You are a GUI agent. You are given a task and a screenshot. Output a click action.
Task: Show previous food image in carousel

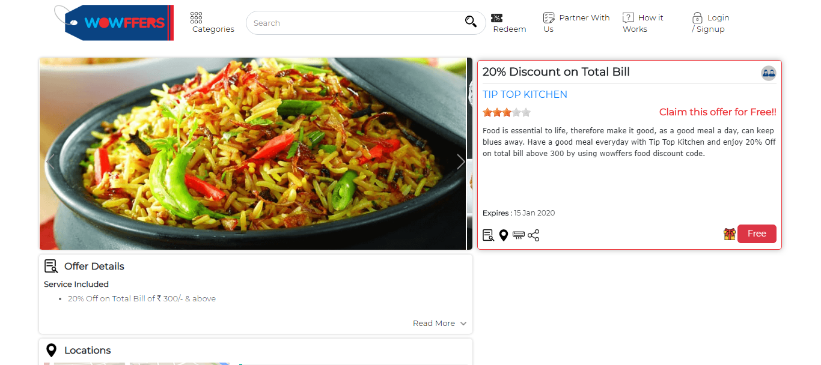tap(51, 161)
